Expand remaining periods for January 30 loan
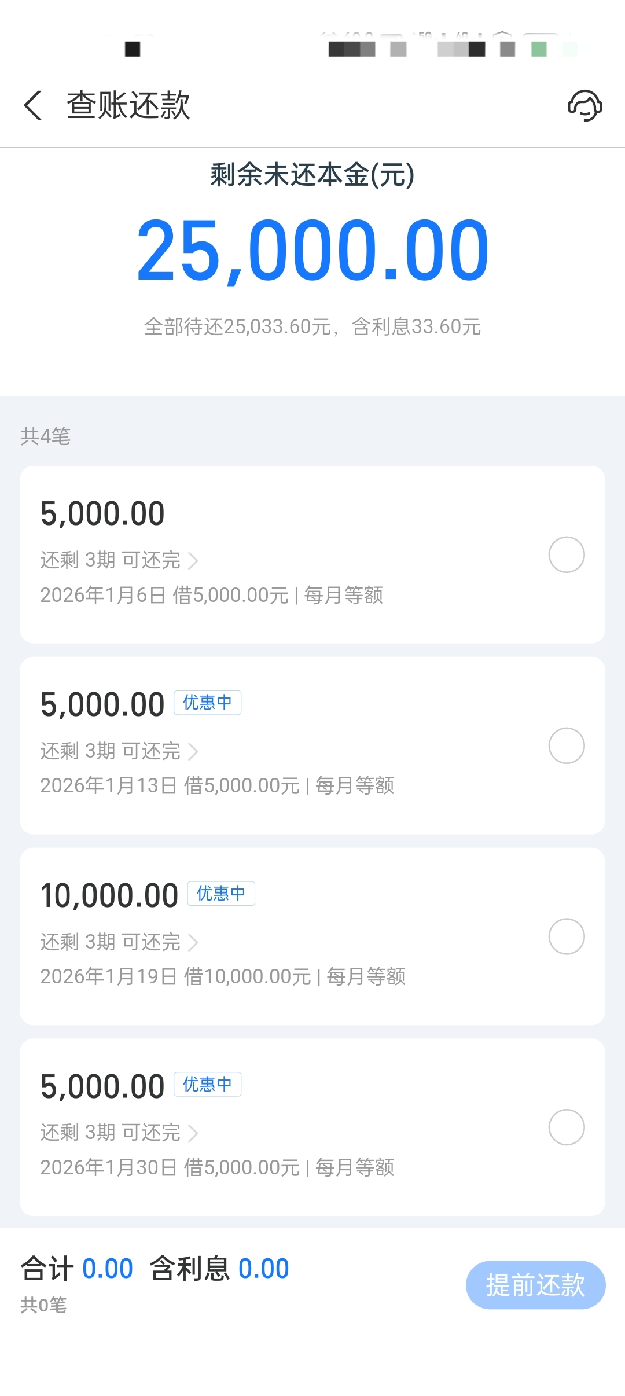The image size is (625, 1396). 119,1133
